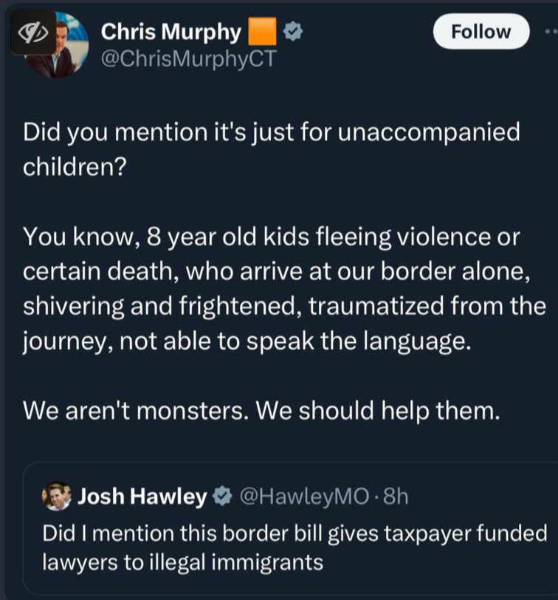Click the 'You know, 8 year old kids' paragraph
The image size is (558, 600).
tap(284, 288)
